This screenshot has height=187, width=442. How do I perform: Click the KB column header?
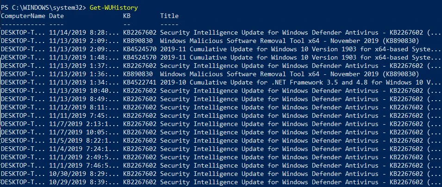click(127, 16)
